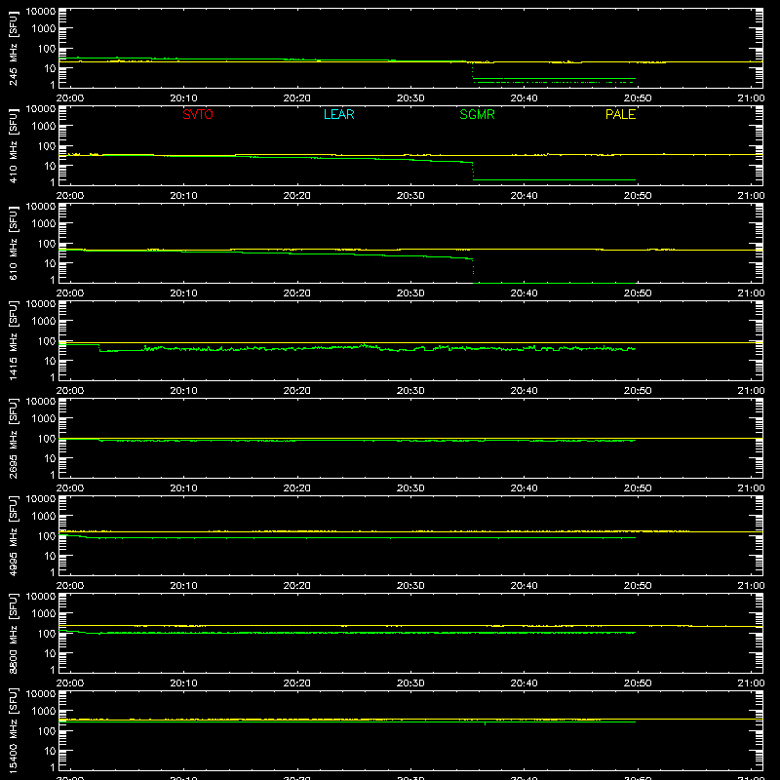Viewport: 780px width, 780px height.
Task: Click the 20:40 tick label below 4995 MHz plot
Action: 524,586
